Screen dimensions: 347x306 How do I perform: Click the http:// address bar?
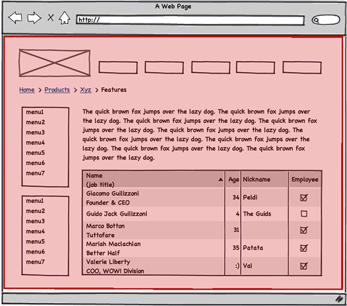(x=191, y=20)
